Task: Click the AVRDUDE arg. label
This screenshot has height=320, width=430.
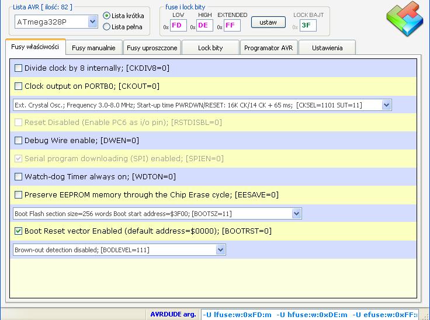Action: 173,314
